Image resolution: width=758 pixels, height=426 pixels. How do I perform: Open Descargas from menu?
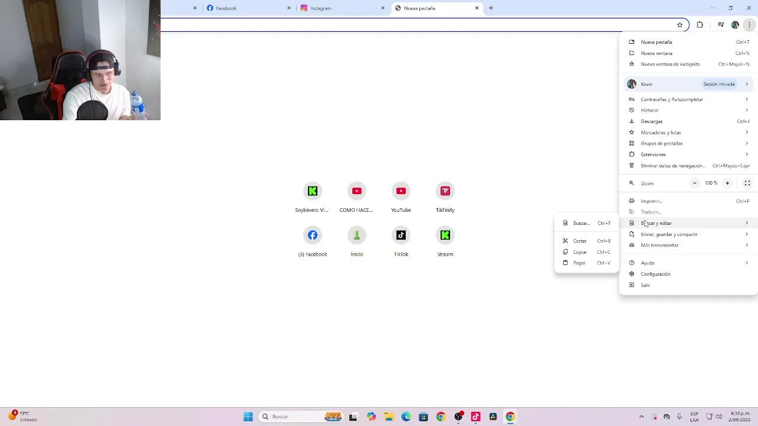(x=689, y=121)
